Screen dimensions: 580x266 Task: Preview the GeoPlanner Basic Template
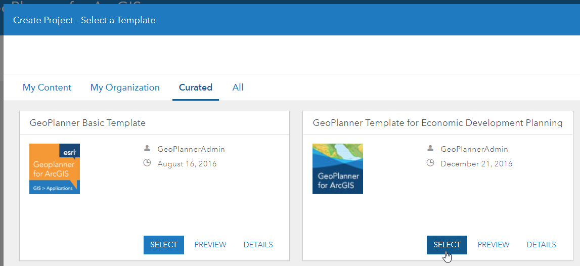tap(210, 245)
